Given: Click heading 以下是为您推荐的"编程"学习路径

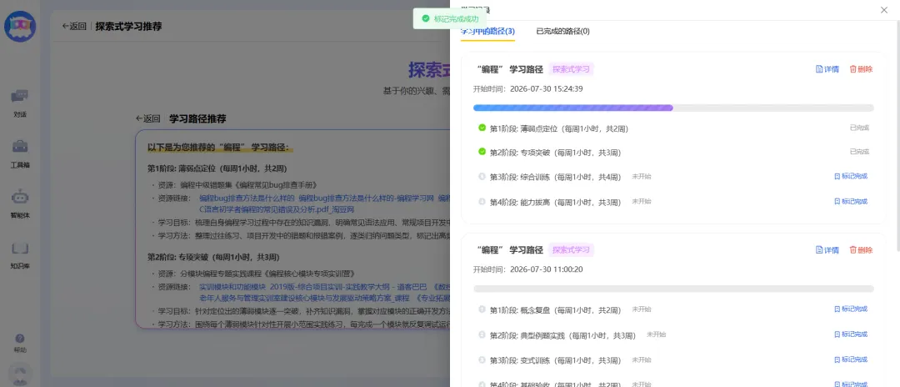Looking at the screenshot, I should click(218, 148).
